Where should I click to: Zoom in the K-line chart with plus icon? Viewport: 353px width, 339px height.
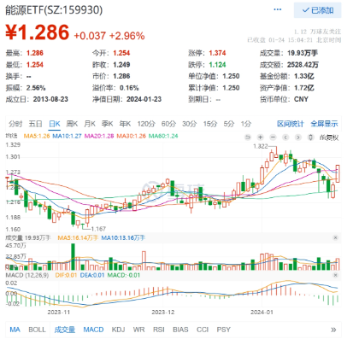point(260,137)
